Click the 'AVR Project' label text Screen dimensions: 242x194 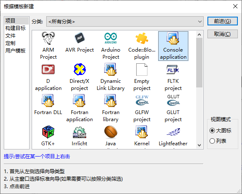pyautogui.click(x=80, y=50)
